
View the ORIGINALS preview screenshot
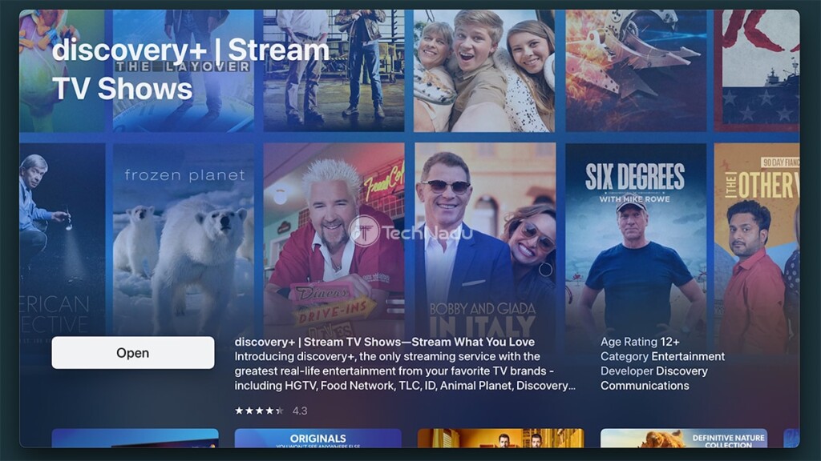317,438
